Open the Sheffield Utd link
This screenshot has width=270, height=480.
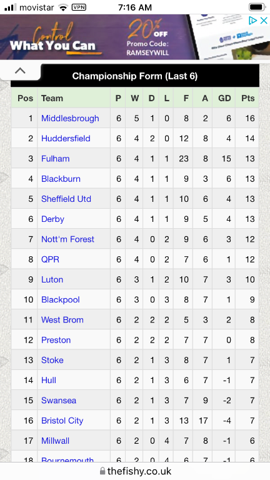[x=66, y=199]
